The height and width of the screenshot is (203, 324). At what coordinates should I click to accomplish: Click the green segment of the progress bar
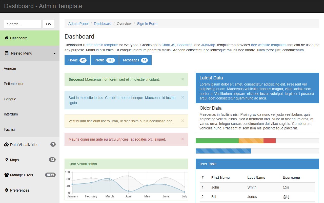(217, 141)
